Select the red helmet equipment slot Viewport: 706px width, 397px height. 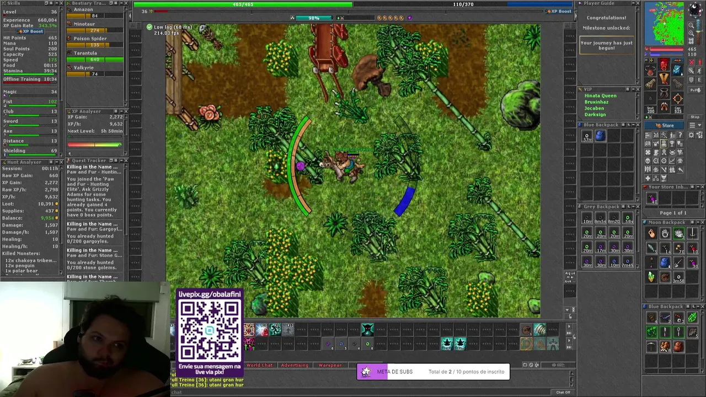point(665,65)
